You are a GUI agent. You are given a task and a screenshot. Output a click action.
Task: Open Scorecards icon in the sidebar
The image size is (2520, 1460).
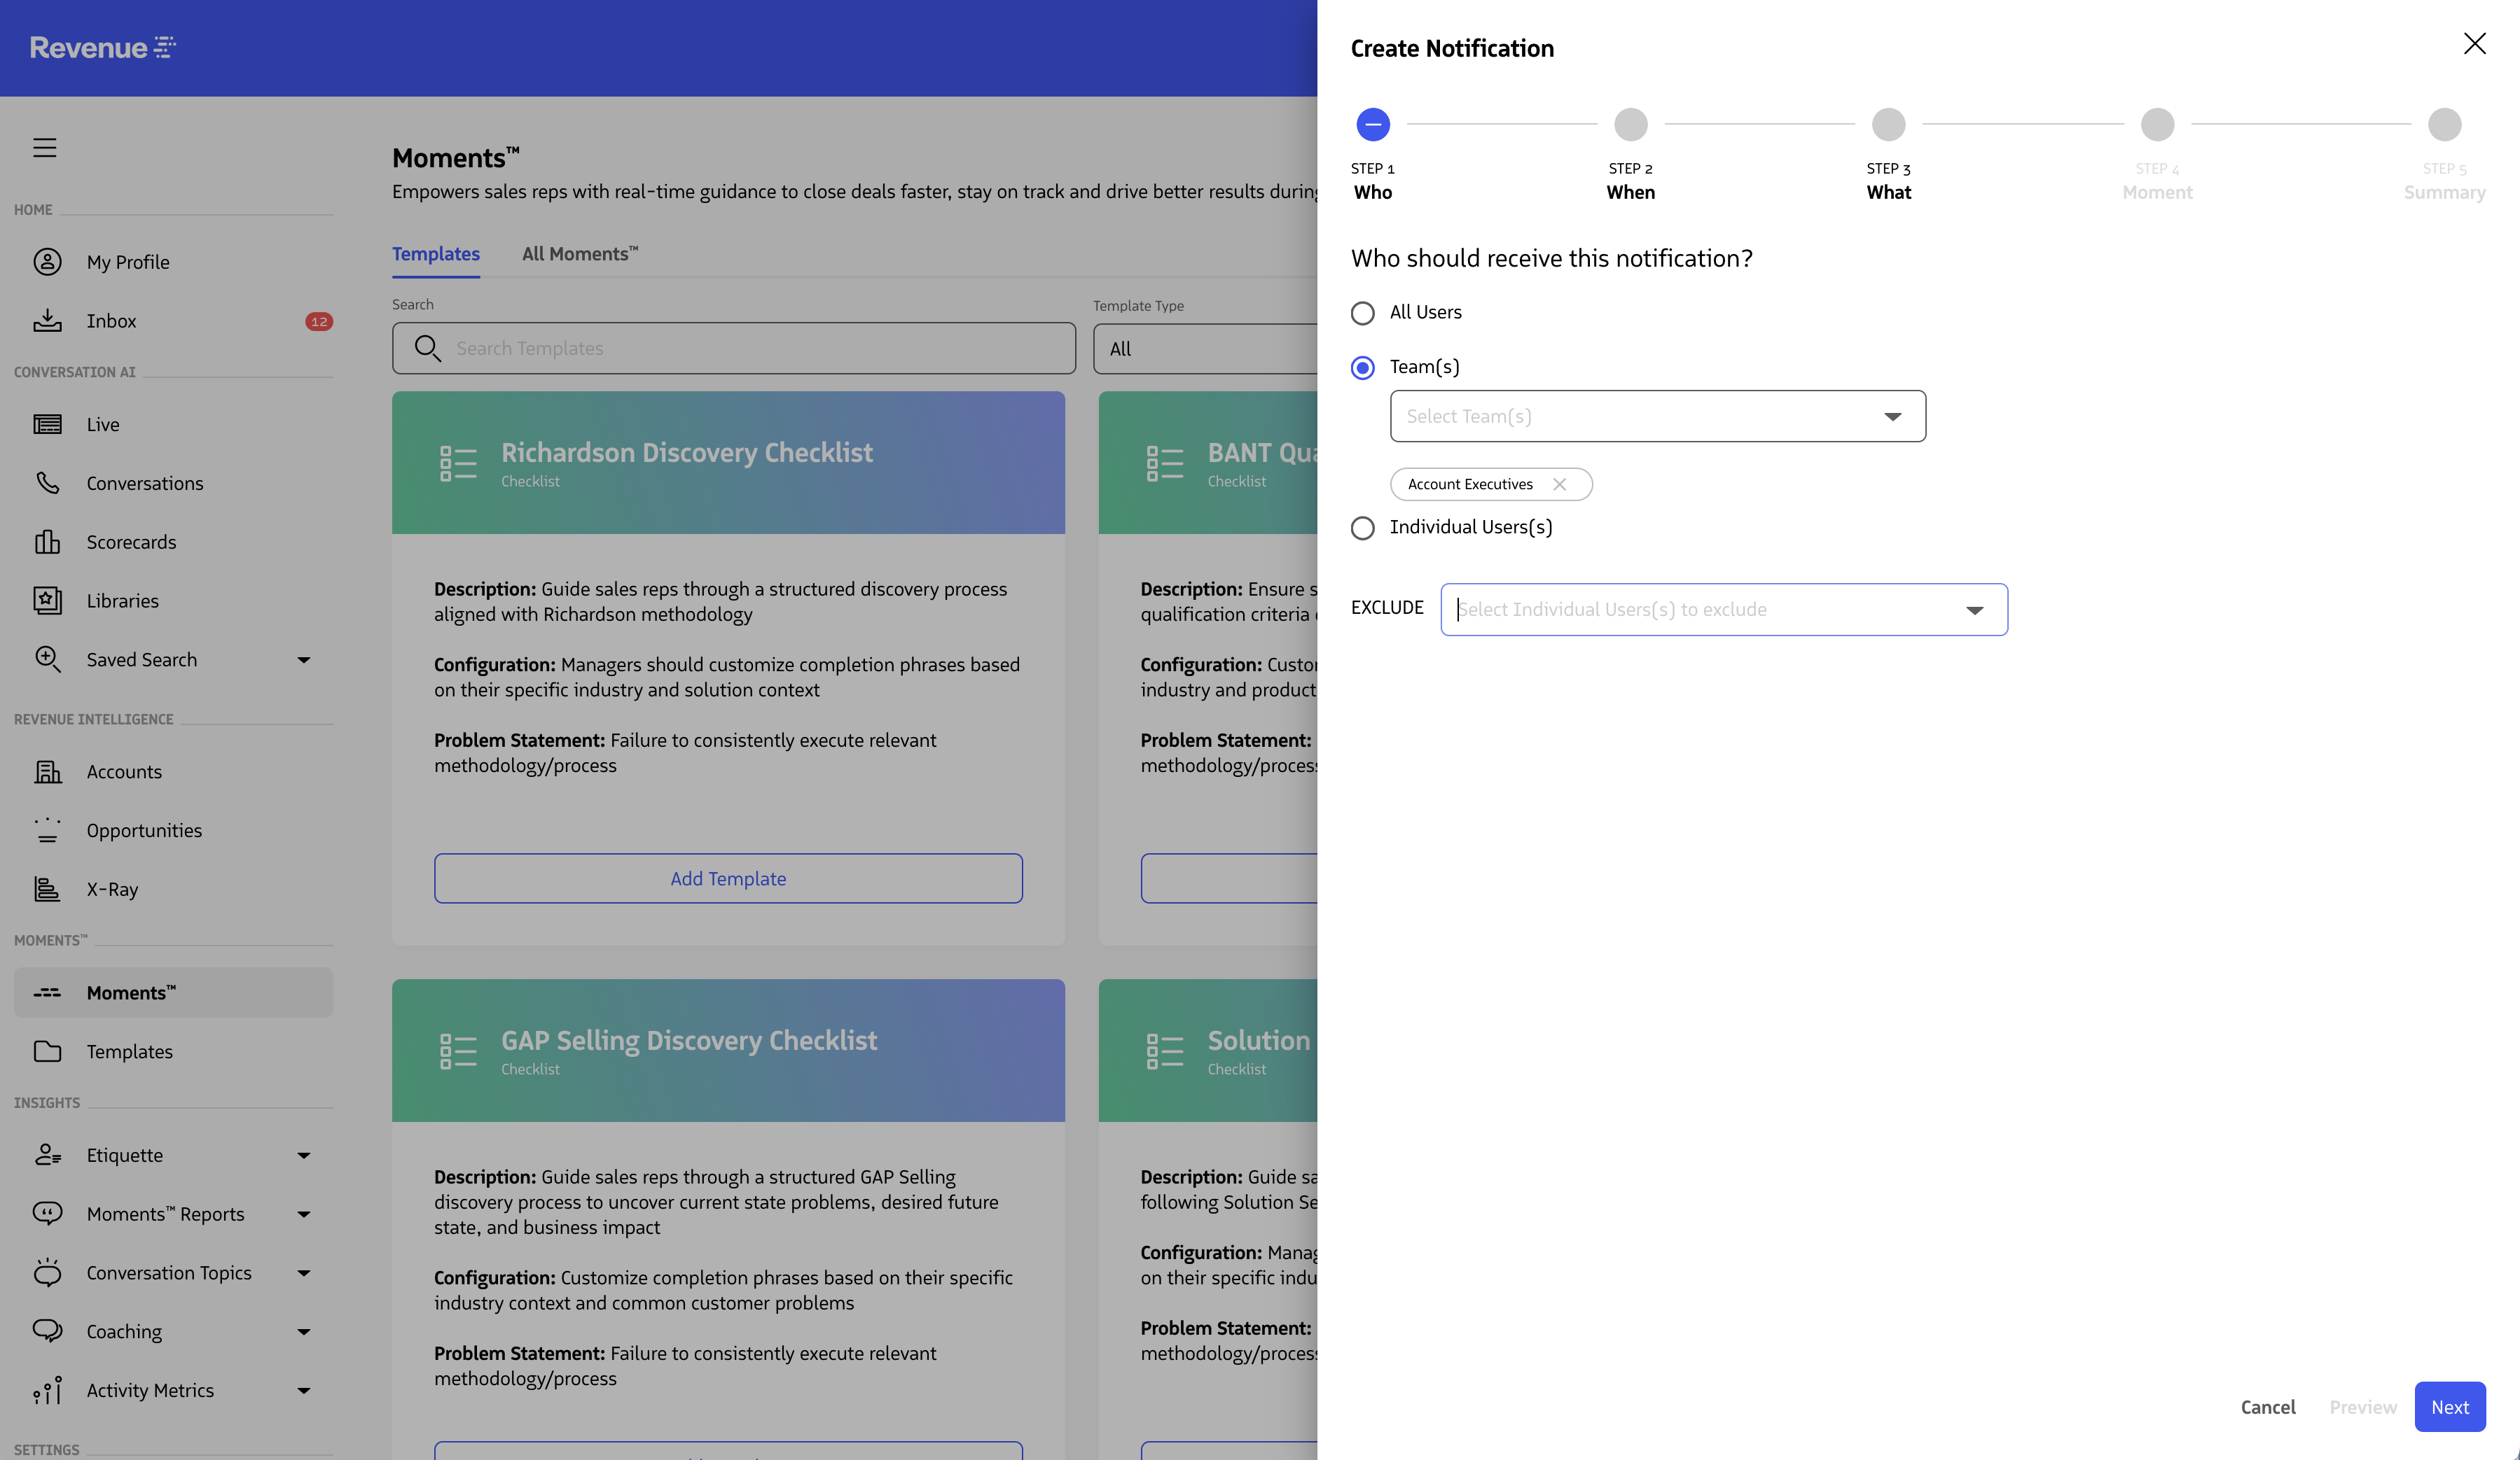(47, 542)
